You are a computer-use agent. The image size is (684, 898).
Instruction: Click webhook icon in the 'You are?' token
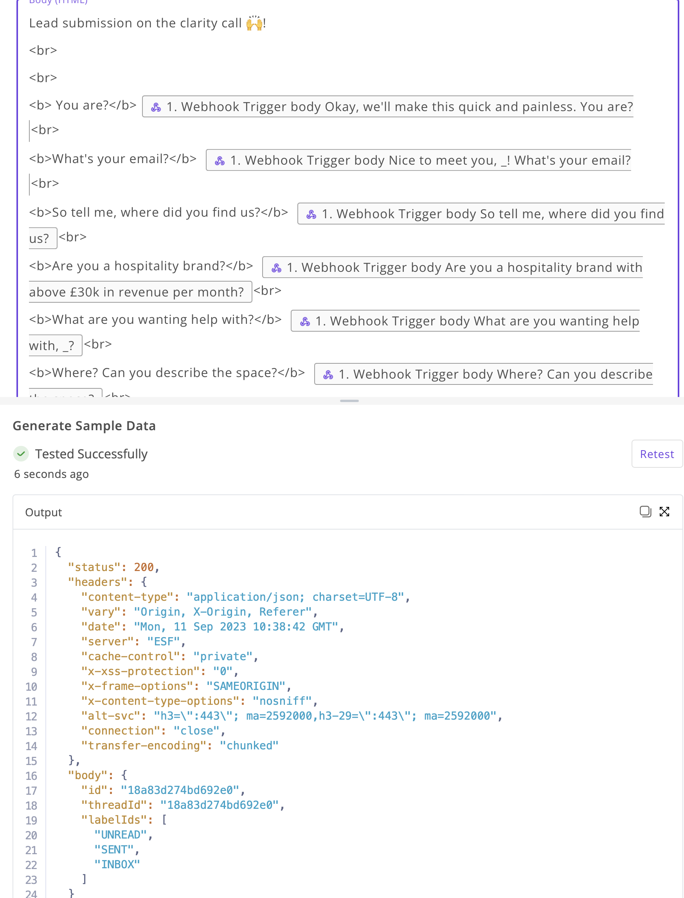tap(156, 108)
